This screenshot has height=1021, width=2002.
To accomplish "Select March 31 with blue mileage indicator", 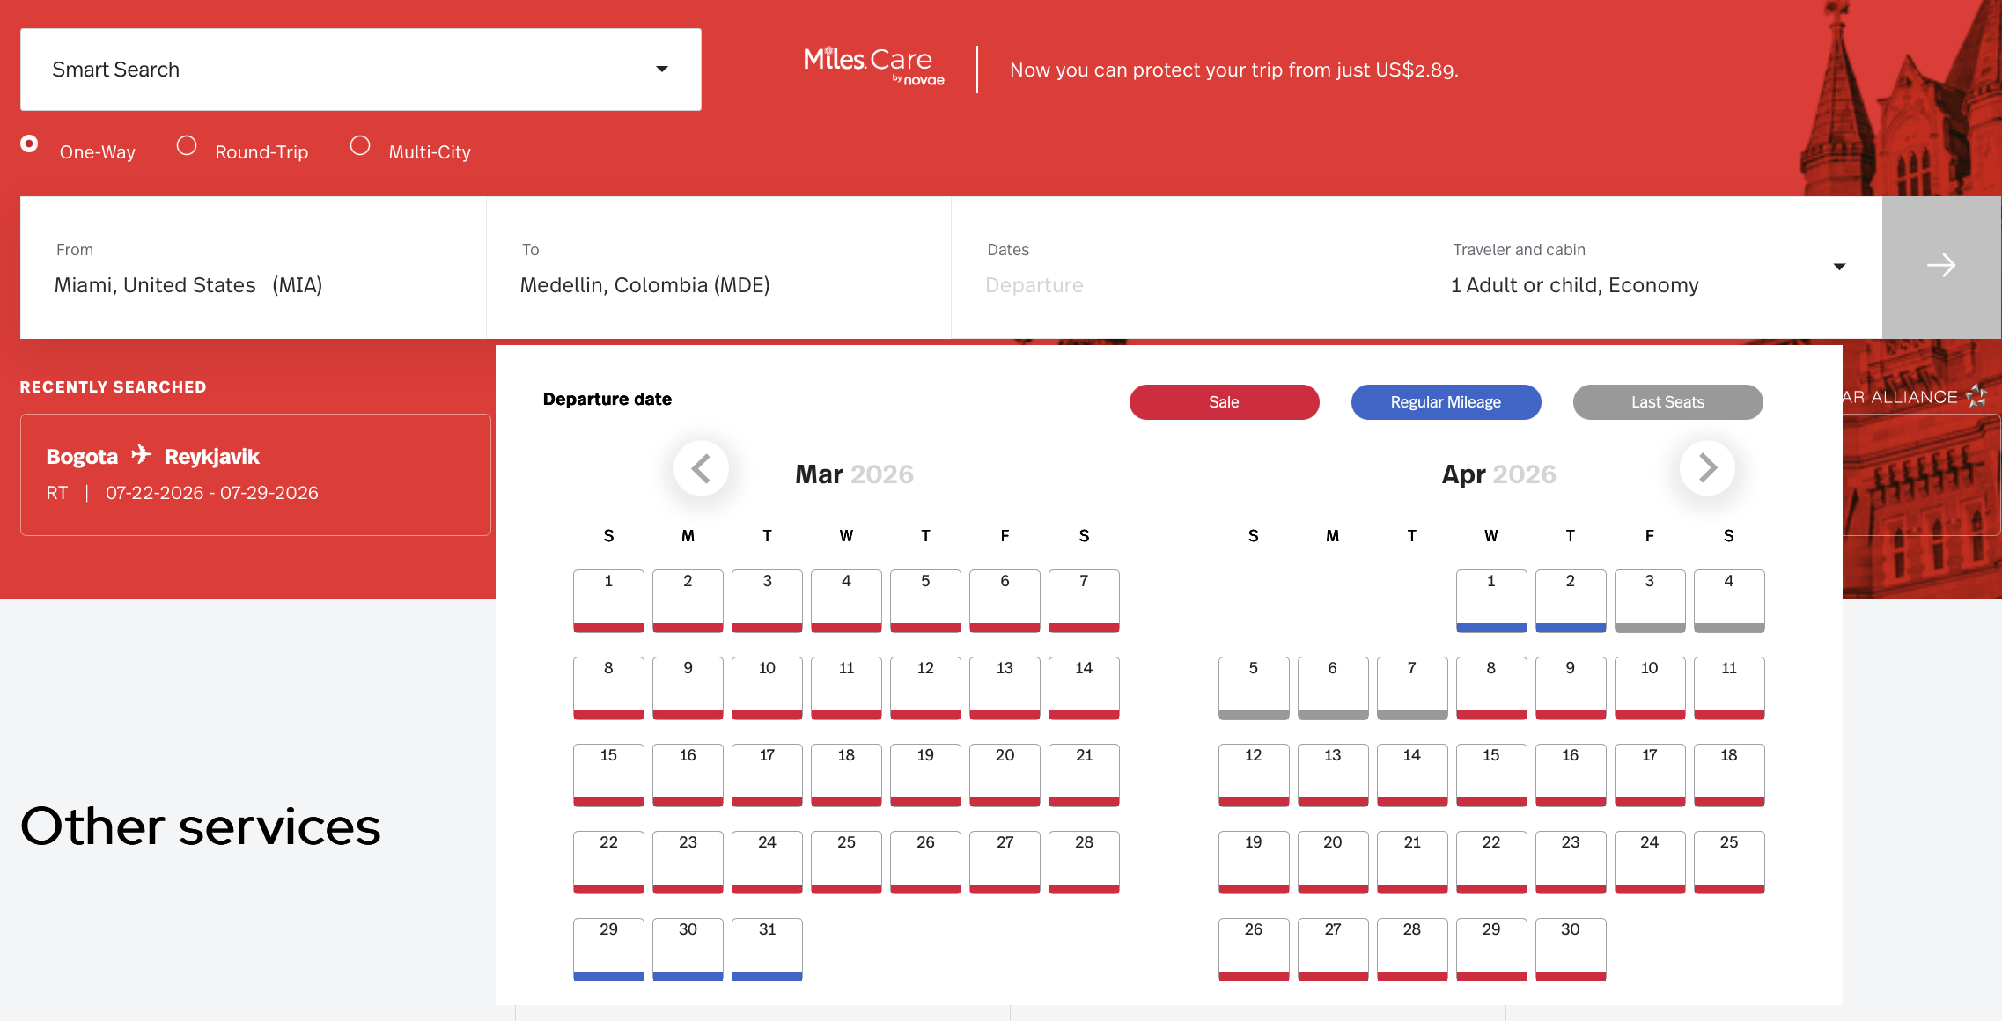I will pos(767,949).
